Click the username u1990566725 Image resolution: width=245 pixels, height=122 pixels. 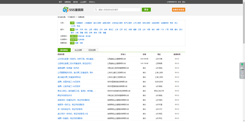(x=172, y=2)
